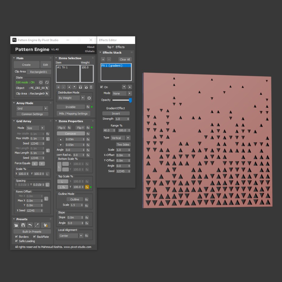Image resolution: width=282 pixels, height=282 pixels.
Task: Switch to the Effects tab in Effects Editor
Action: tap(120, 47)
